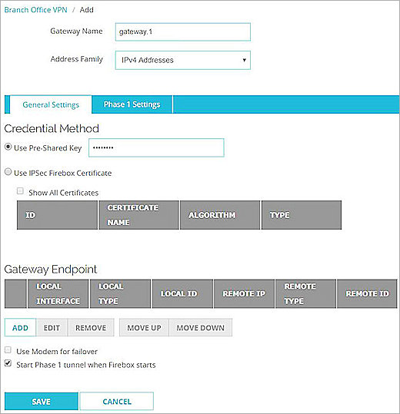Click the Move Up button

tap(144, 328)
